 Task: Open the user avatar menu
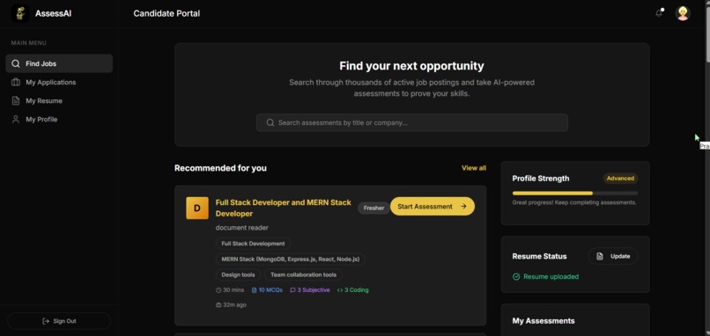(683, 13)
